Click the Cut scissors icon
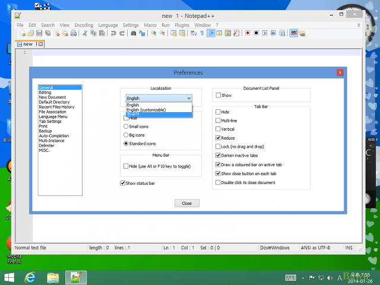The height and width of the screenshot is (285, 380). pyautogui.click(x=85, y=33)
